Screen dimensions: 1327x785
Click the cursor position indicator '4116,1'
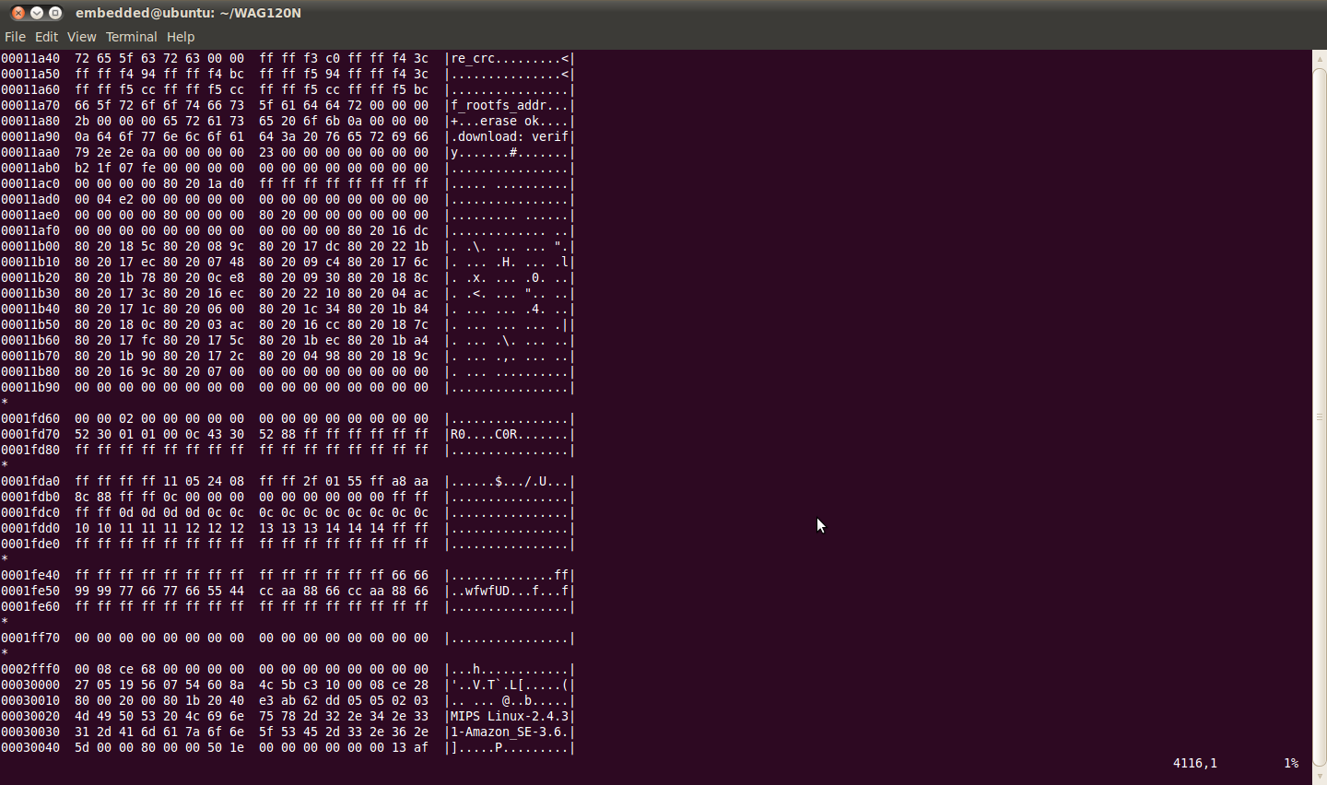[1194, 763]
